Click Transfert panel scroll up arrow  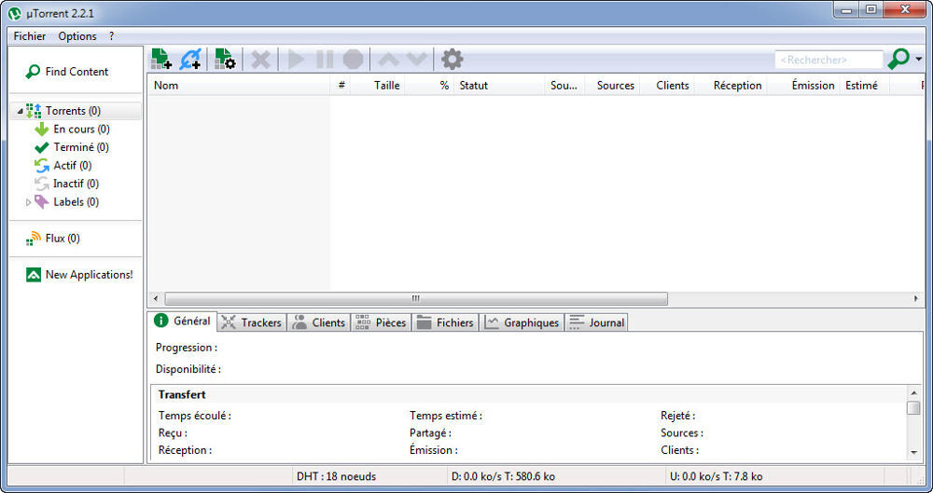(x=914, y=392)
